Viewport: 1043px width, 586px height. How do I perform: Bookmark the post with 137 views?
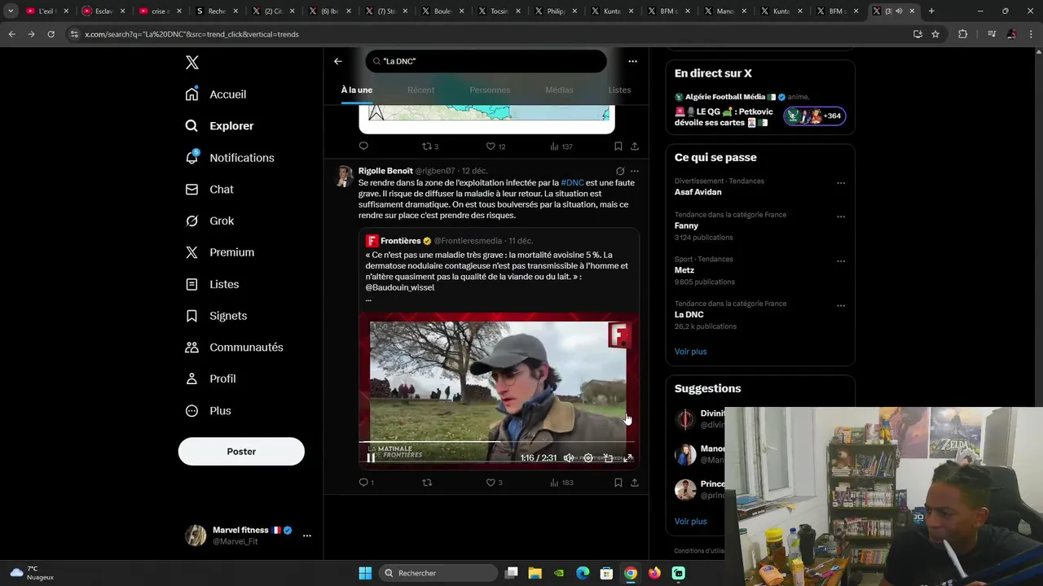[618, 146]
